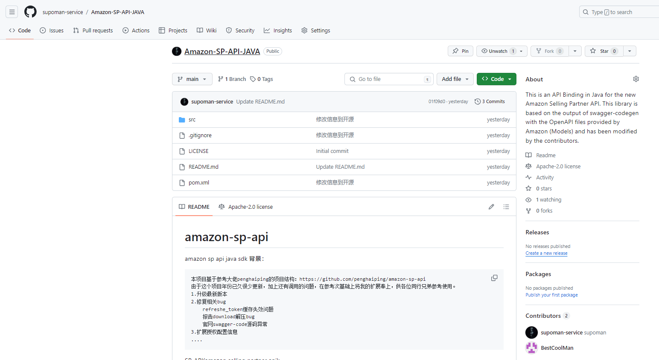Open Readme link in About sidebar
The height and width of the screenshot is (360, 659).
(x=541, y=156)
